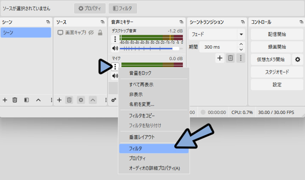Click the デスクトップ音声 volume slider handle
The width and height of the screenshot is (305, 180).
176,48
